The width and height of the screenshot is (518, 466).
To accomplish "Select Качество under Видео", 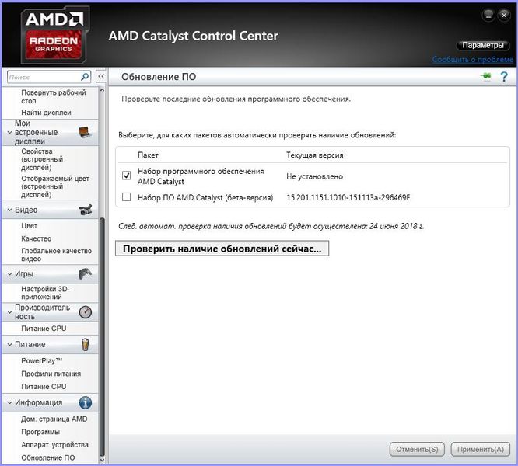I will (37, 238).
